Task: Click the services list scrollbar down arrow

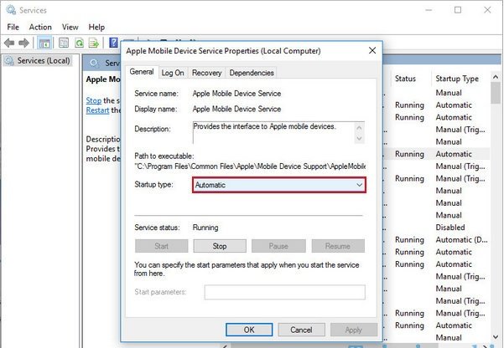Action: (496, 336)
